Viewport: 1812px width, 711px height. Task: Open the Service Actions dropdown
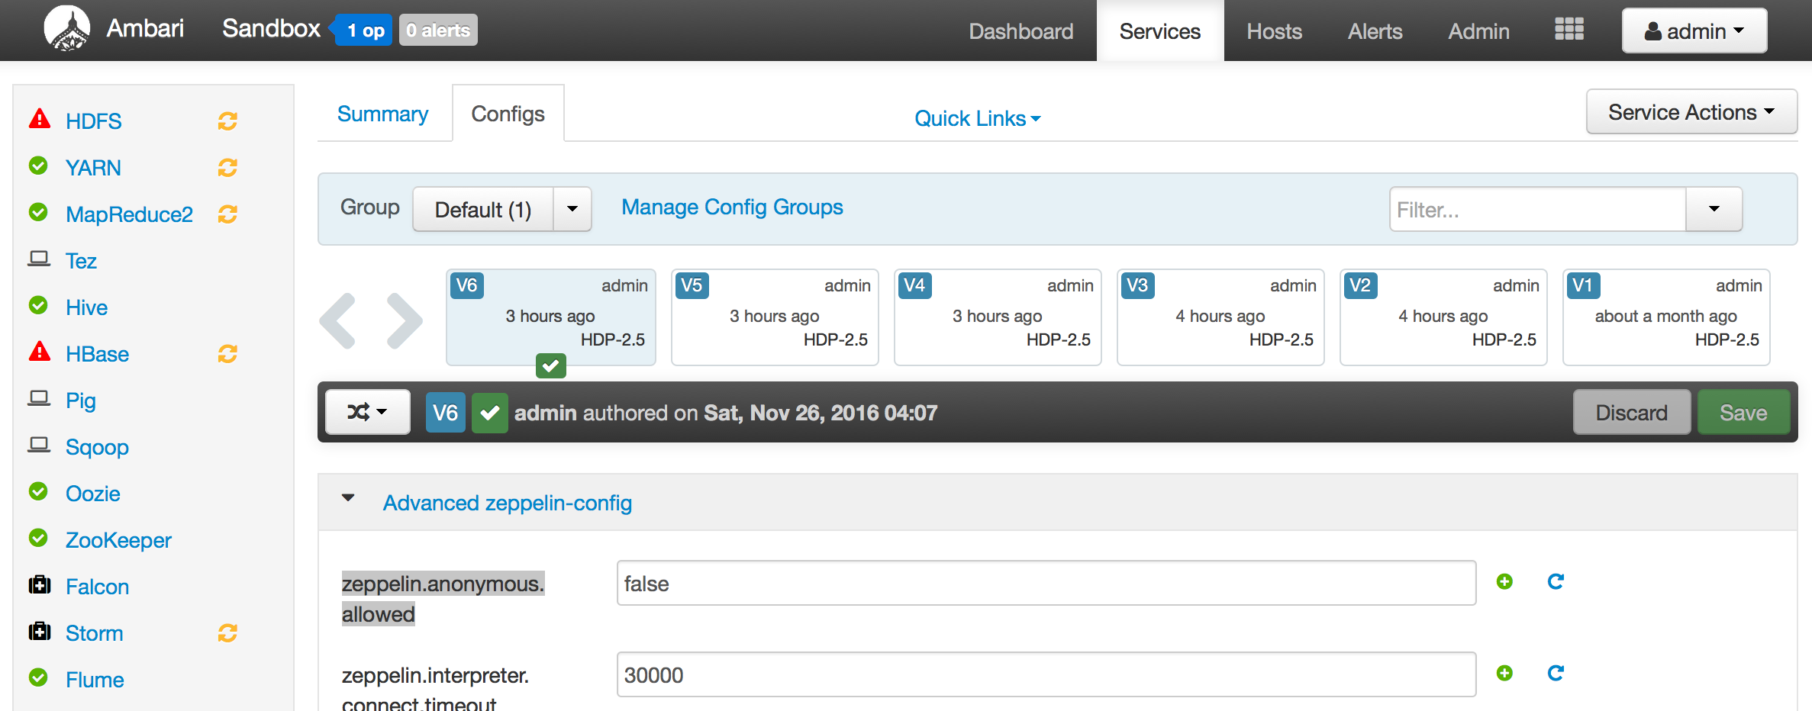[1691, 111]
